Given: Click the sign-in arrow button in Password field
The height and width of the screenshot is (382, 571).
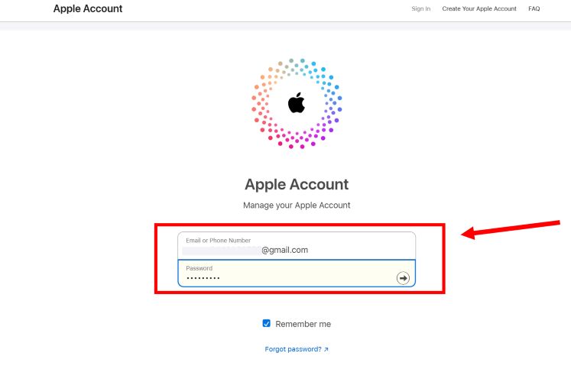Looking at the screenshot, I should click(x=403, y=278).
